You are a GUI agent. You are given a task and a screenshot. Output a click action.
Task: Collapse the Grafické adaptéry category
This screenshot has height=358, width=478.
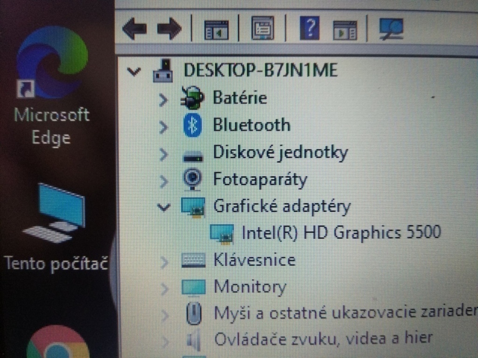[163, 207]
